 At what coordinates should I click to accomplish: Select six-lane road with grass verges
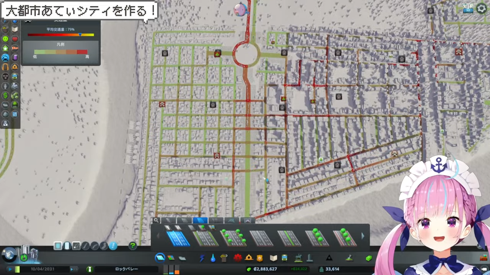point(205,238)
